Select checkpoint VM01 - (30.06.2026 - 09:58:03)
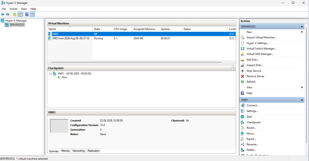The image size is (309, 161). click(74, 73)
